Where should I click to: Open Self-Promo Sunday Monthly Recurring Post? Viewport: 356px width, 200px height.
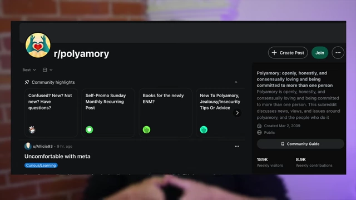click(x=108, y=113)
